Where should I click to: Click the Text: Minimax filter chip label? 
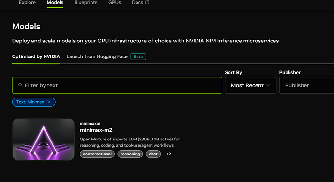[30, 102]
